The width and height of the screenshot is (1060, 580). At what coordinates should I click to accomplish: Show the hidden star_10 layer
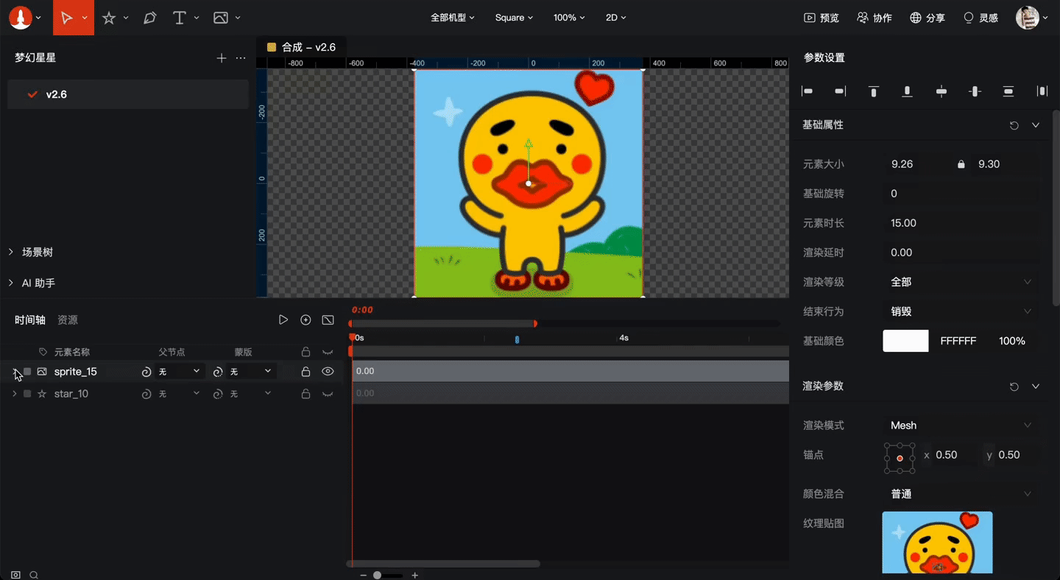pos(328,395)
